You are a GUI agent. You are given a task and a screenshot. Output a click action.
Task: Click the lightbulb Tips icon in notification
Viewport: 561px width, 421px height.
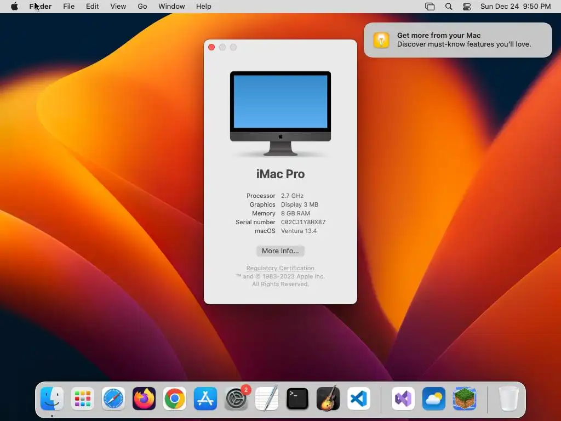(381, 40)
